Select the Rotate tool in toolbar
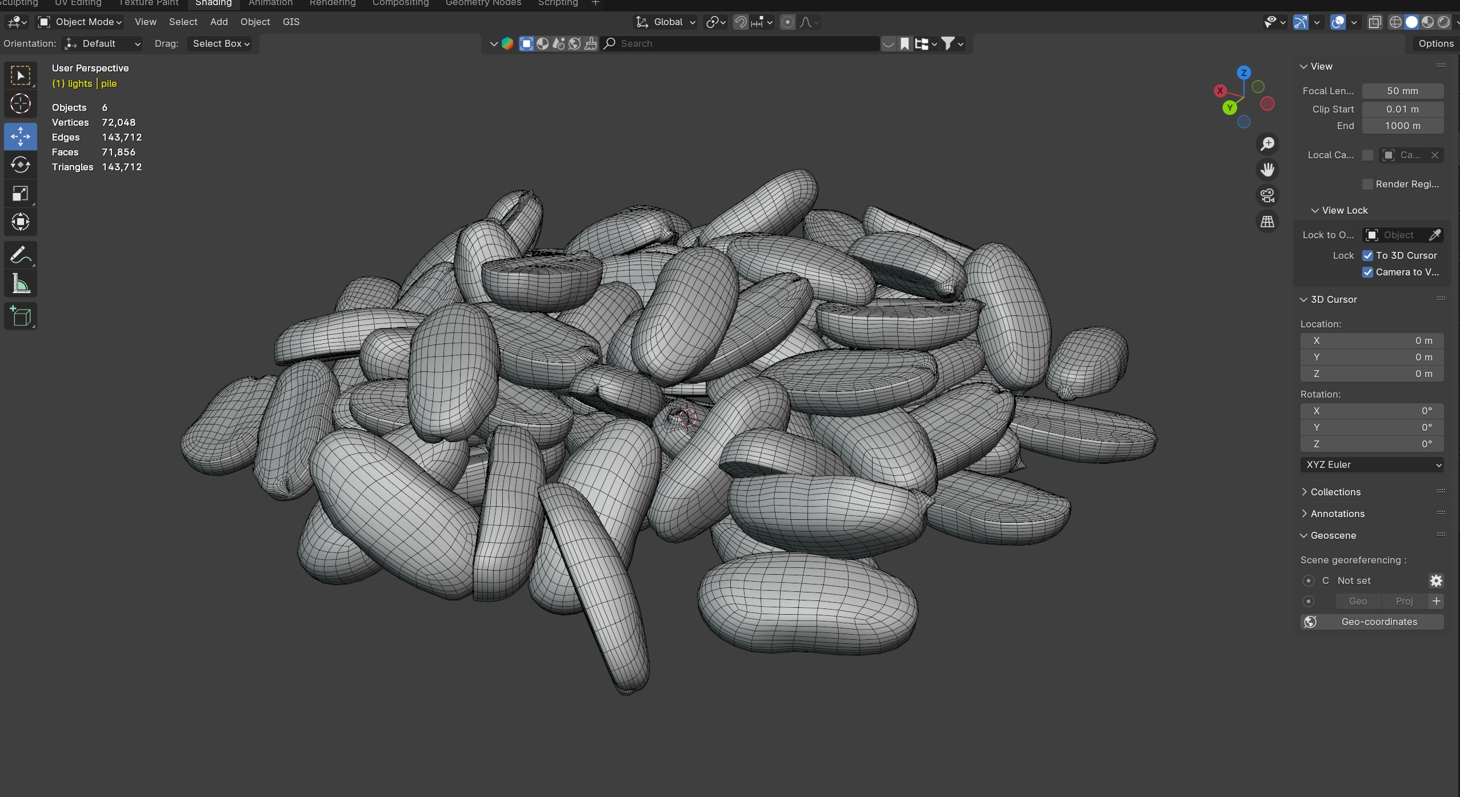Viewport: 1460px width, 797px height. click(x=21, y=165)
